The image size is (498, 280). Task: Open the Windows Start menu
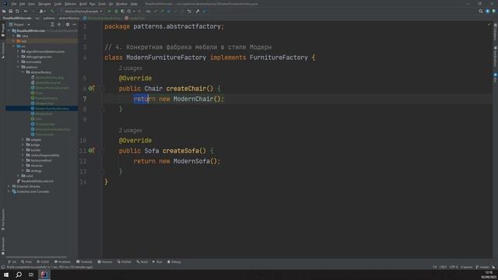(x=6, y=275)
